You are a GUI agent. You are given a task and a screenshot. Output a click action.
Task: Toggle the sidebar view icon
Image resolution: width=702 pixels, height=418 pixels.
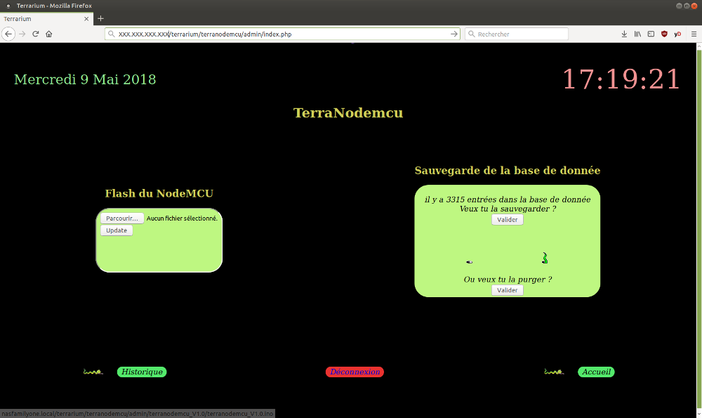[x=651, y=34]
